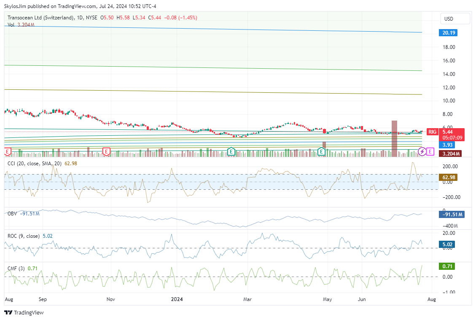Open the USD currency selector
This screenshot has width=476, height=320.
[x=455, y=19]
